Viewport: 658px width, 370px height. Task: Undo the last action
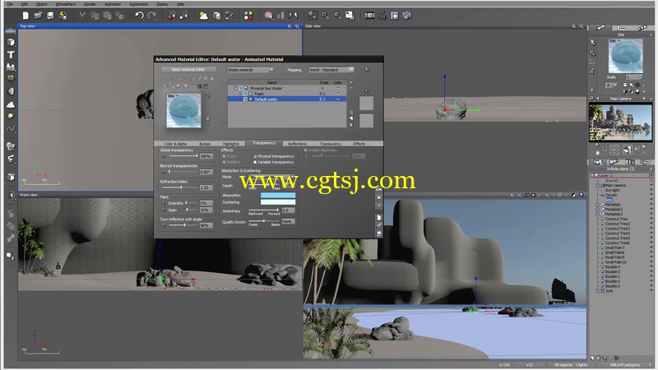tap(139, 16)
